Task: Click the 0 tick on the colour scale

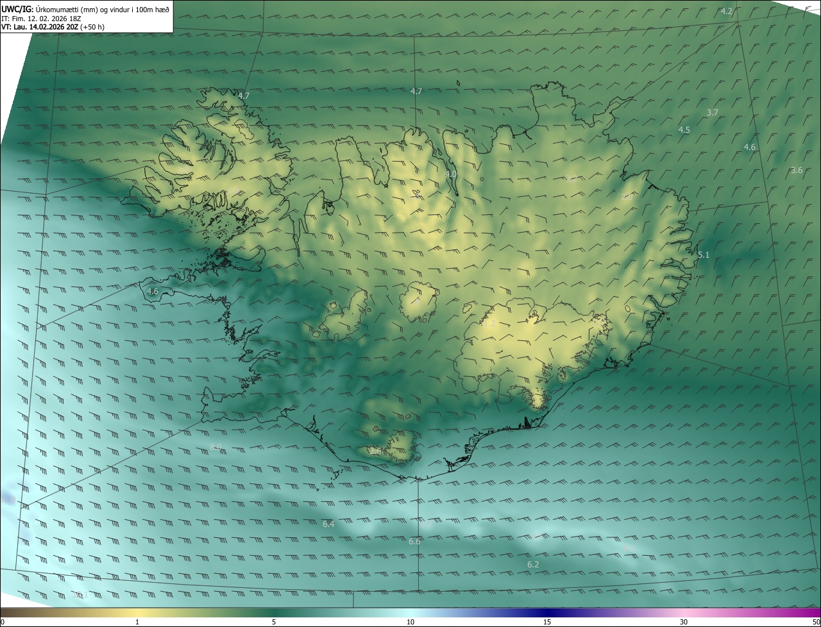Action: [3, 622]
